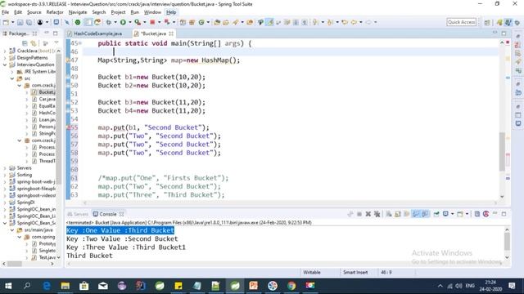
Task: Click the Open Type toolbar icon
Action: (217, 22)
